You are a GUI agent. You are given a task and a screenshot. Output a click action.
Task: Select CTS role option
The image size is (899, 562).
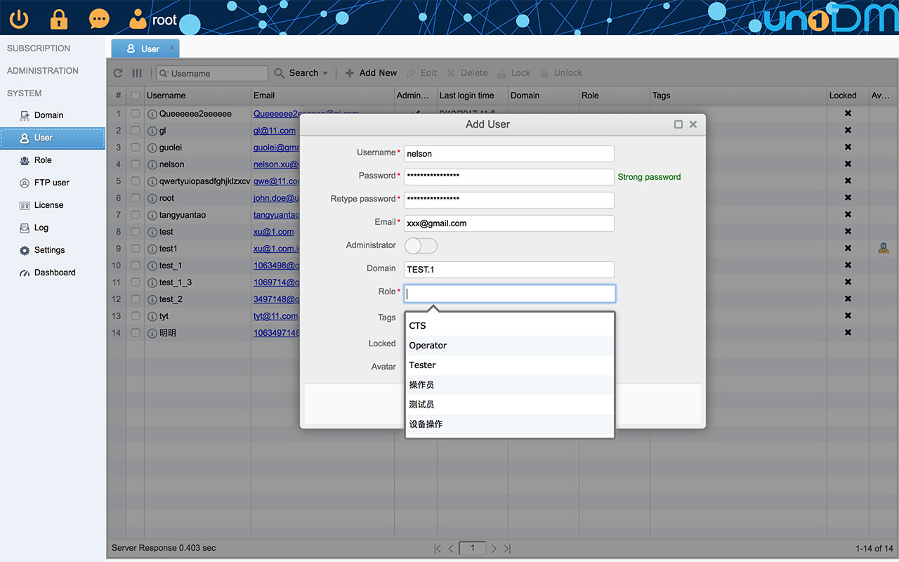click(417, 326)
